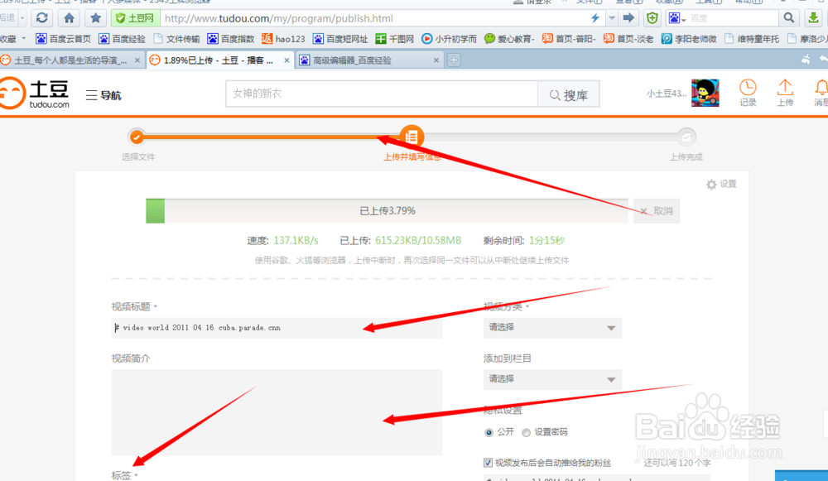Click the remaining time 1分15秒
This screenshot has height=481, width=828.
point(547,241)
